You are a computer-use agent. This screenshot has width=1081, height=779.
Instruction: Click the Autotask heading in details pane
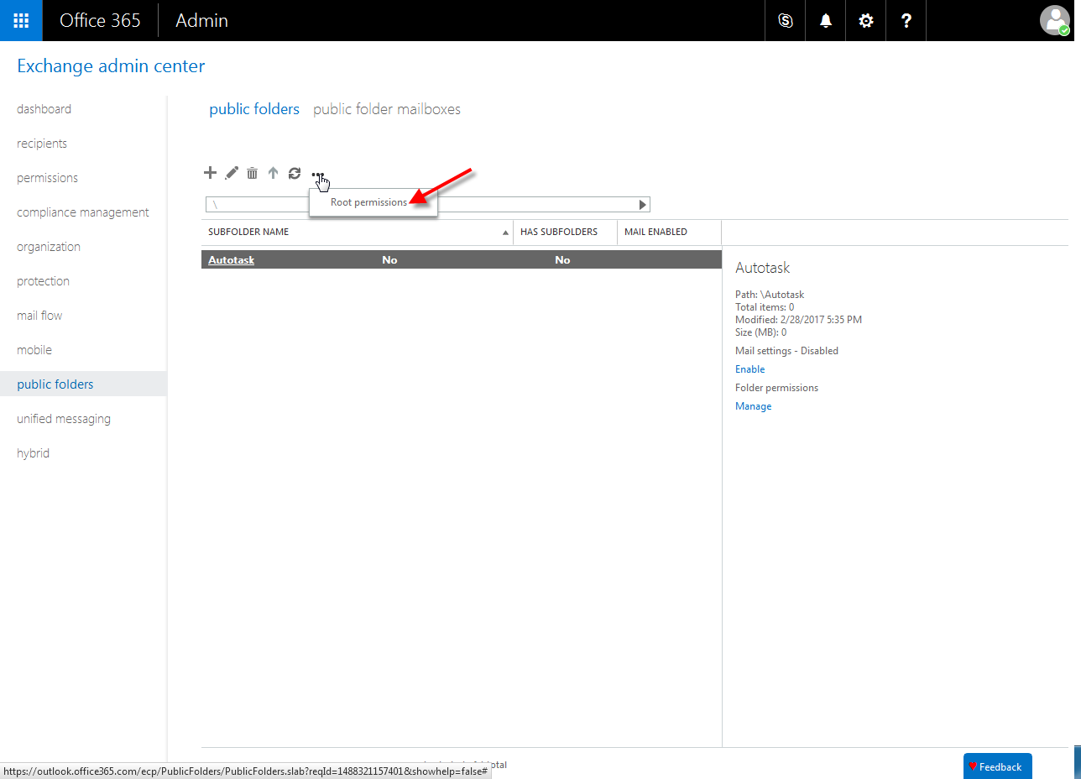[762, 268]
